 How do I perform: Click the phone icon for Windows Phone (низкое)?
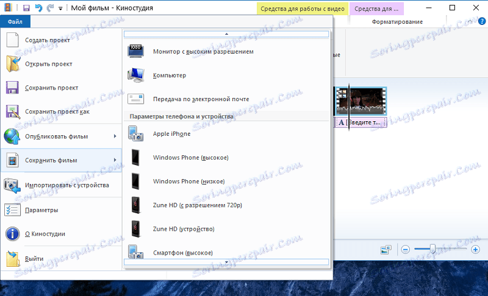click(135, 181)
